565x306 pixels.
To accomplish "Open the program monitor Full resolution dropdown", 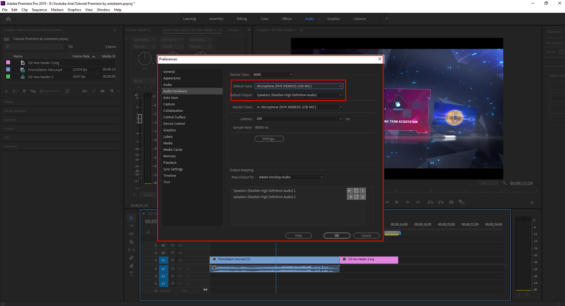I will coord(489,183).
